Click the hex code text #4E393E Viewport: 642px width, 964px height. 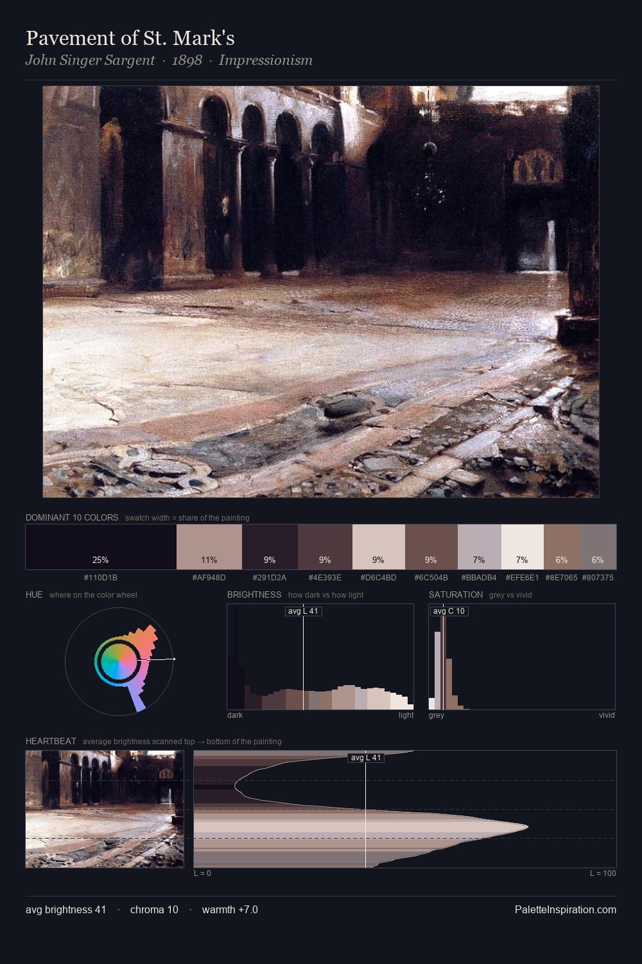(325, 578)
